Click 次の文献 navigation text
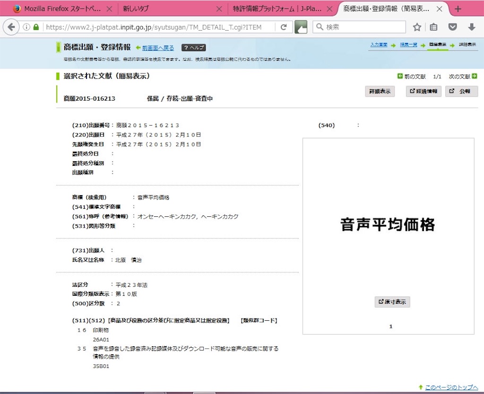Image resolution: width=484 pixels, height=394 pixels. coord(459,77)
